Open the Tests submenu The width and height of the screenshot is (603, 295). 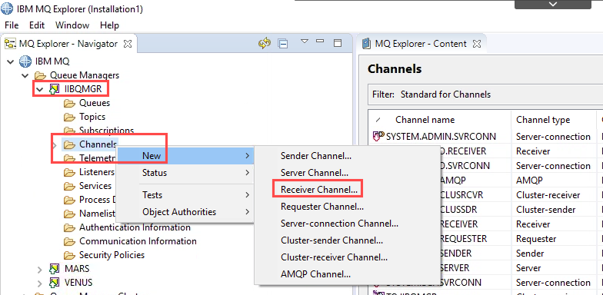coord(185,195)
